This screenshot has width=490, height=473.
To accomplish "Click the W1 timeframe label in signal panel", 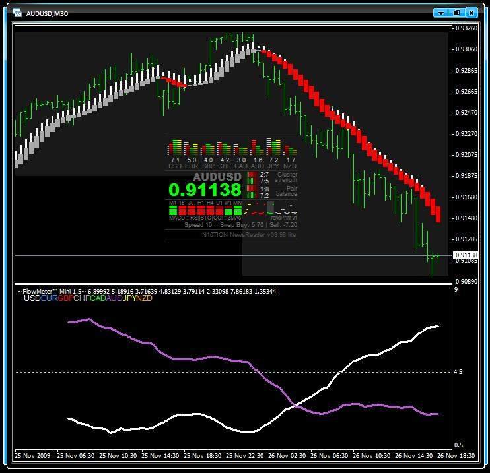I will (228, 203).
